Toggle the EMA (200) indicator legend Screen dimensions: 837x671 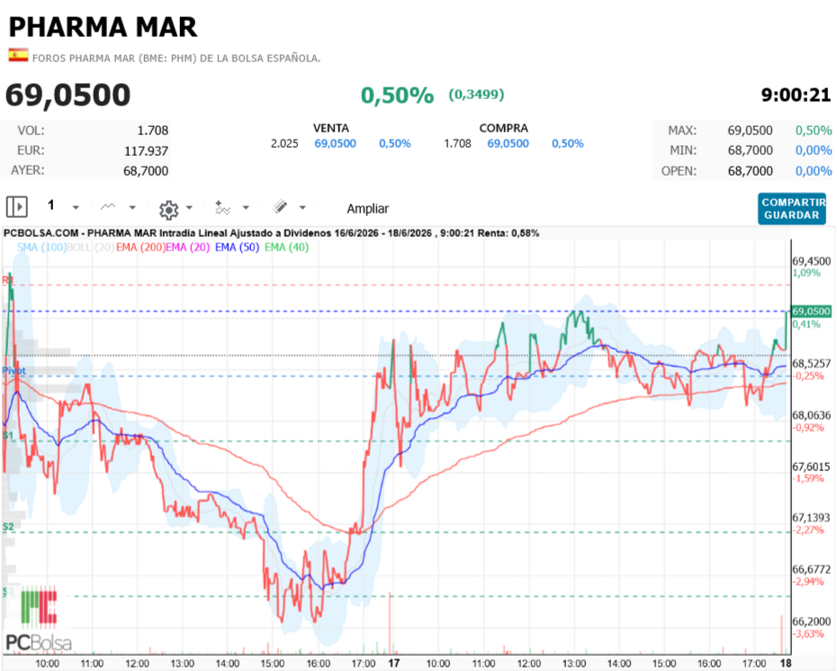(140, 248)
